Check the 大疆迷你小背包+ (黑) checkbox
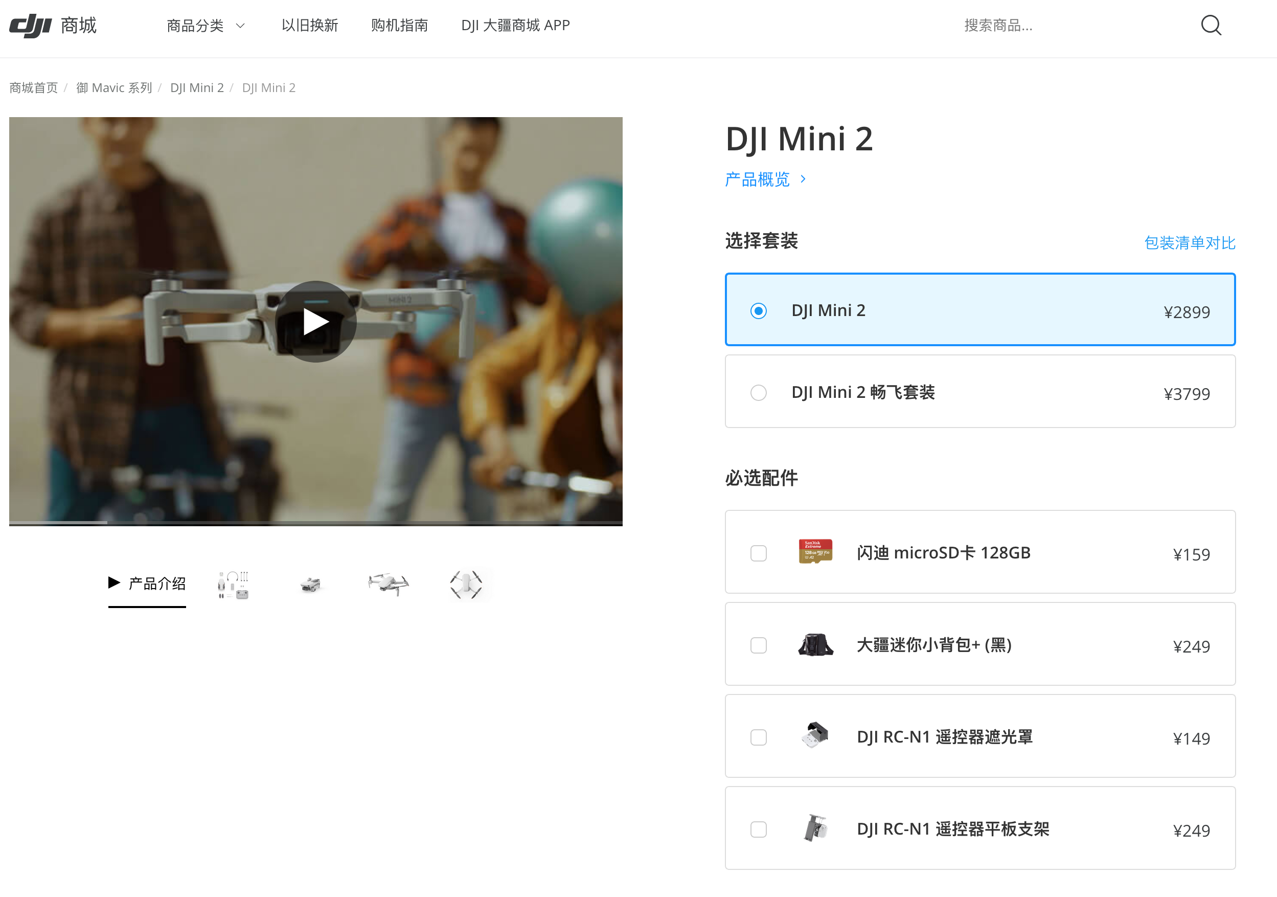 (x=758, y=645)
